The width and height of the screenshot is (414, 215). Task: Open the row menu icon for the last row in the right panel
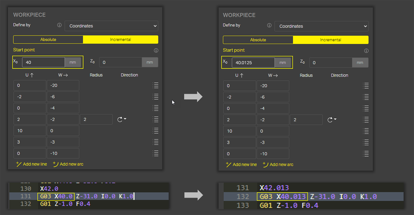(366, 154)
